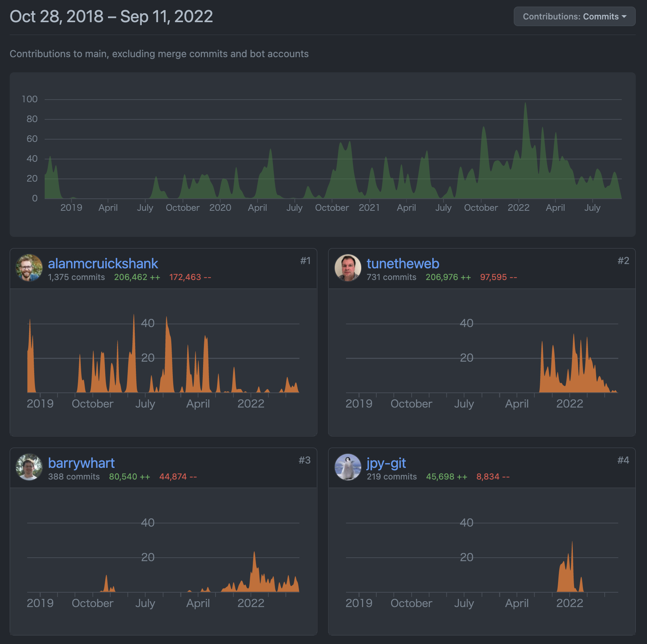Image resolution: width=647 pixels, height=644 pixels.
Task: Select barrywhart's avatar image
Action: pos(28,468)
